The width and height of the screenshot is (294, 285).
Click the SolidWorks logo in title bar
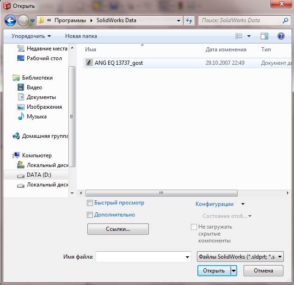7,6
